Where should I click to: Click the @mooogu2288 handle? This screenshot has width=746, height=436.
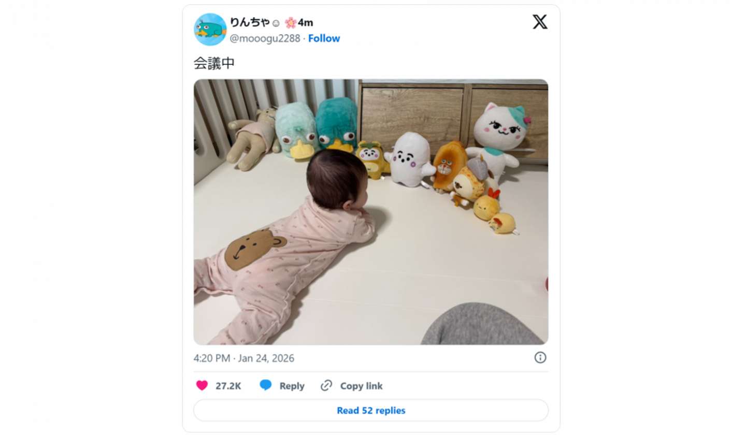click(265, 38)
